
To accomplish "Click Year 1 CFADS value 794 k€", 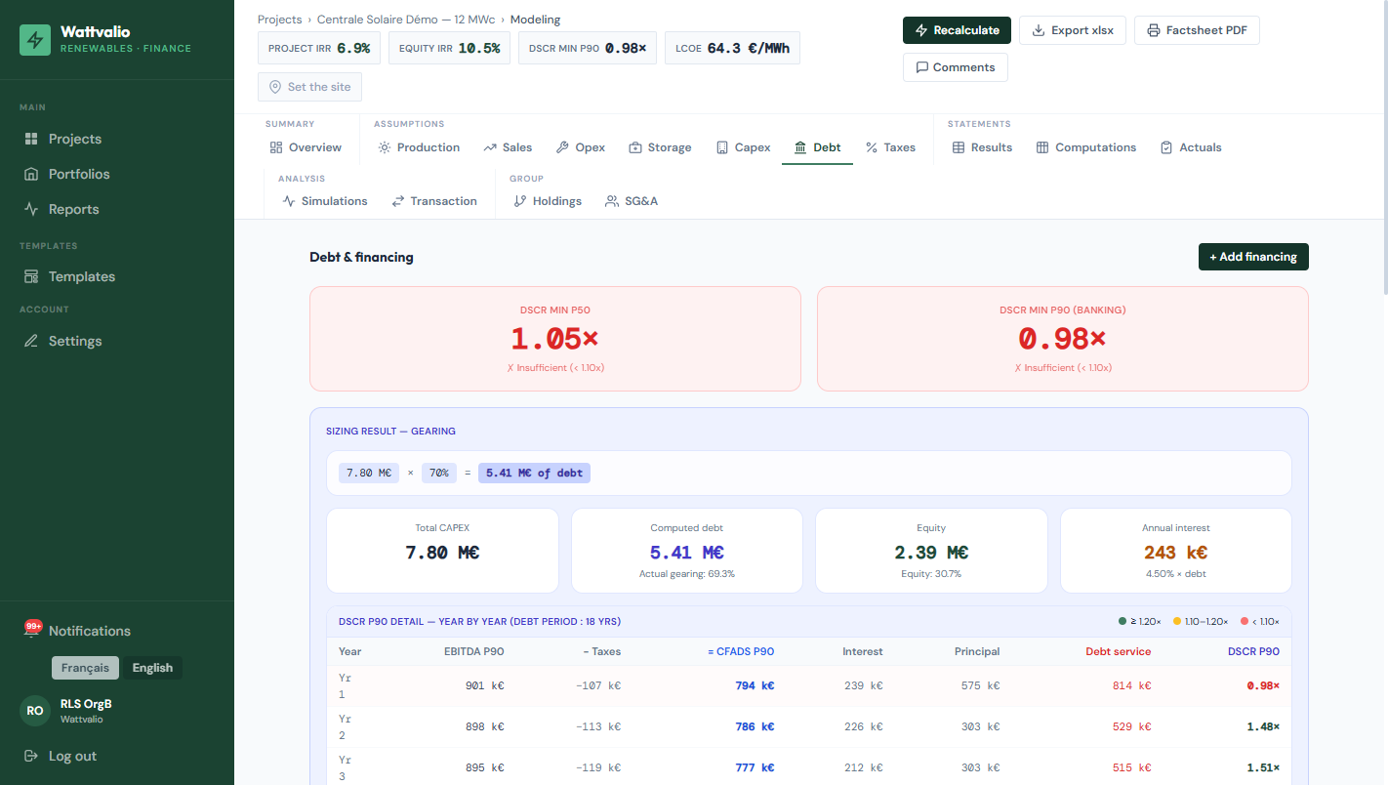I will [x=755, y=685].
